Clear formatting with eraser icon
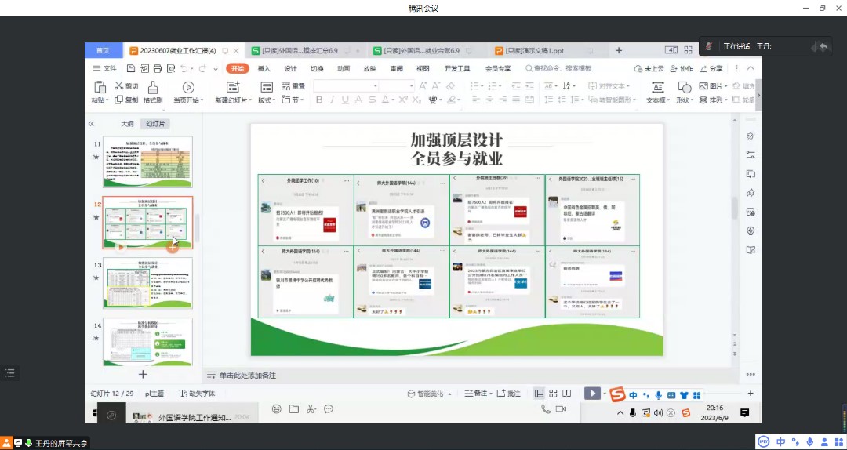This screenshot has width=847, height=450. tap(450, 86)
